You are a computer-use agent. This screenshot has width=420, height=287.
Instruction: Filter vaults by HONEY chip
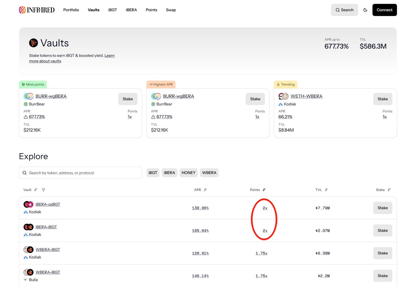[189, 173]
